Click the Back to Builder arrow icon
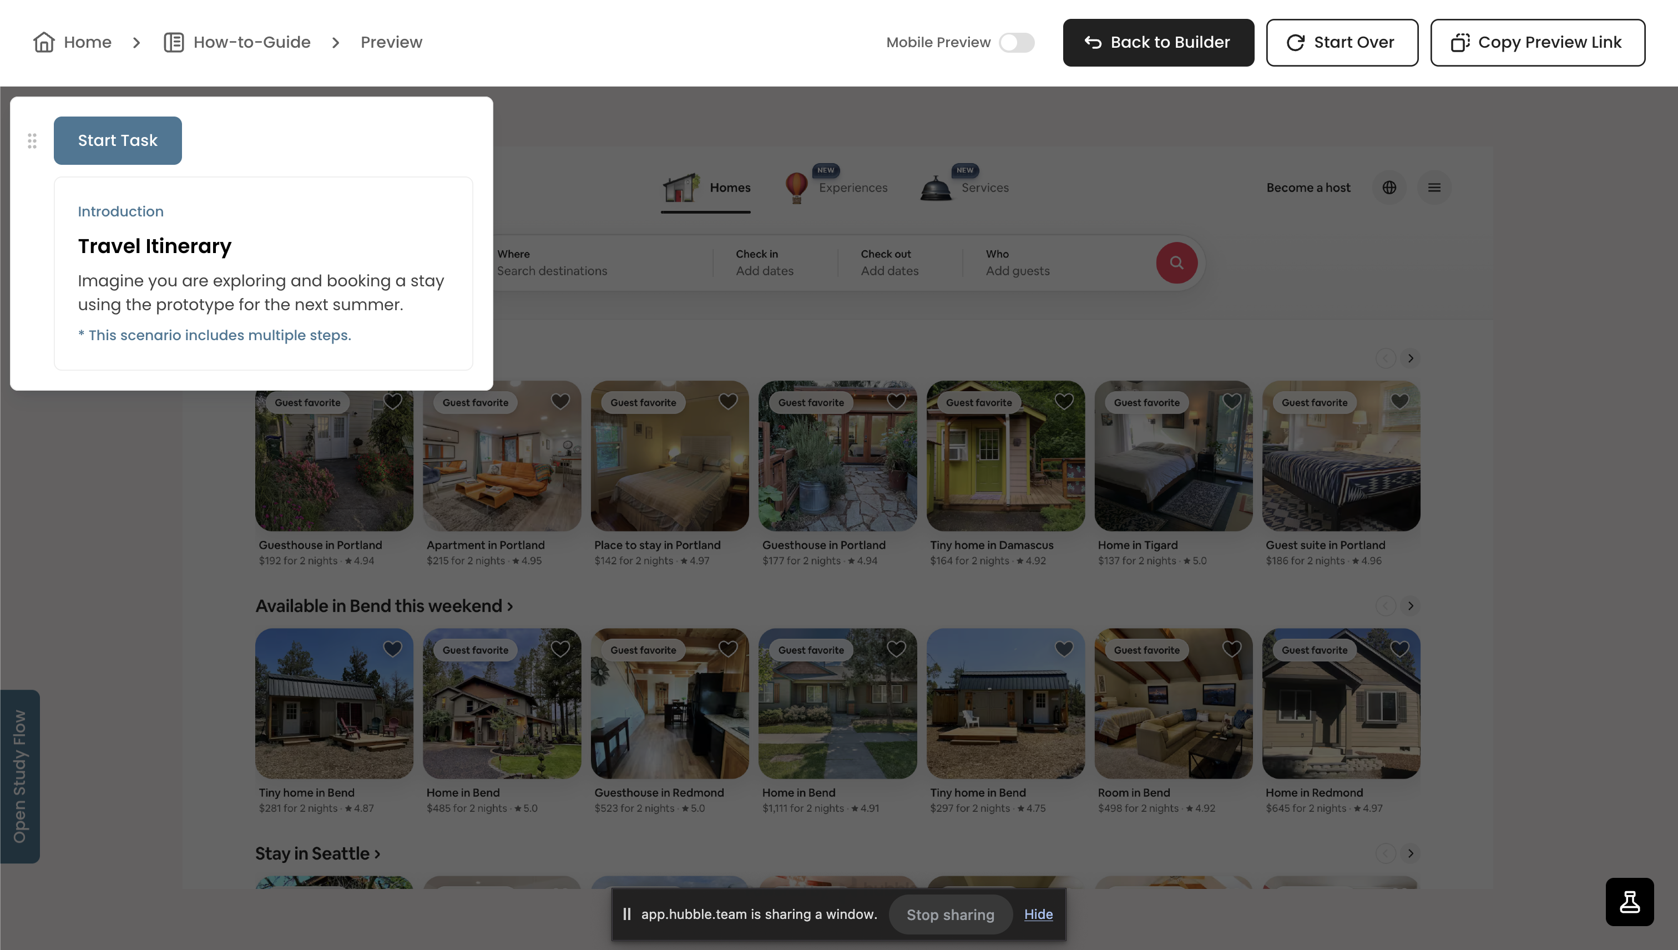 (1093, 42)
